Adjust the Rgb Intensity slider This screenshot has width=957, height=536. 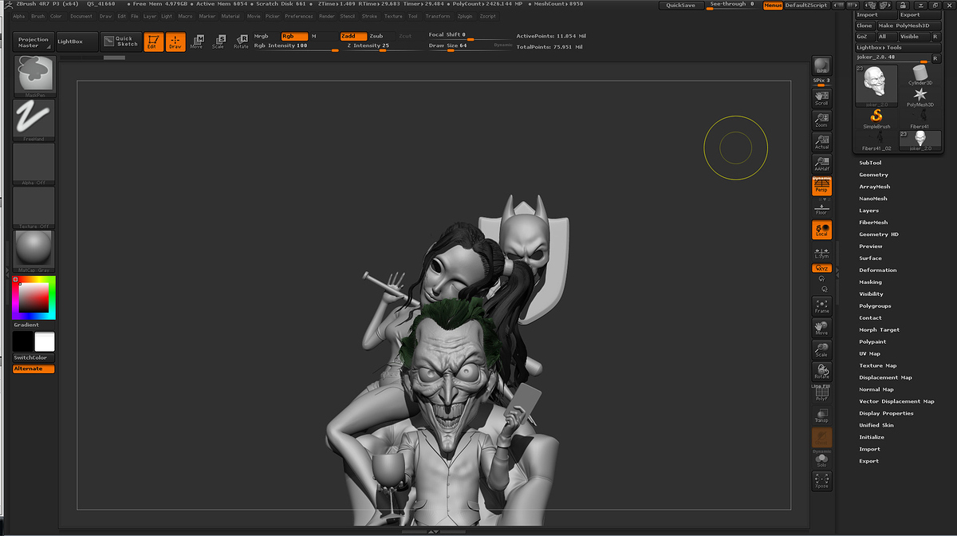296,46
